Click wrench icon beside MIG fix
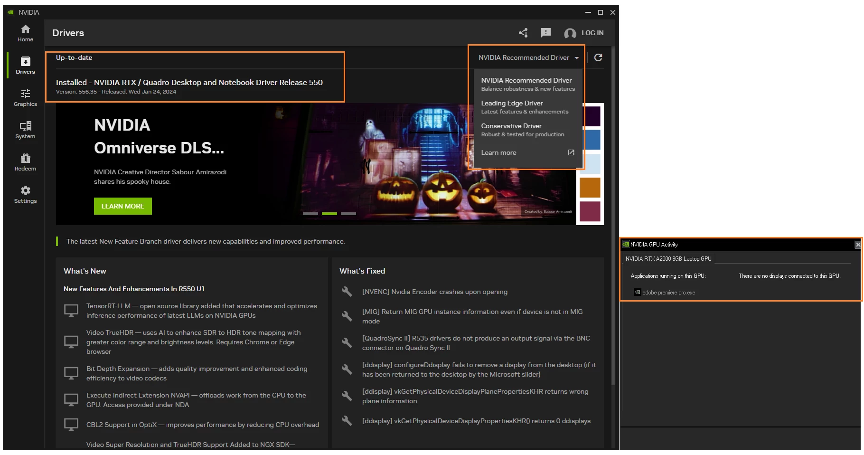Screen dimensions: 864x455 347,316
